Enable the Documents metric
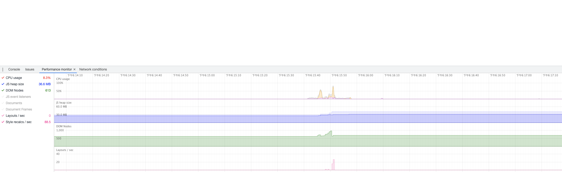 [3, 103]
